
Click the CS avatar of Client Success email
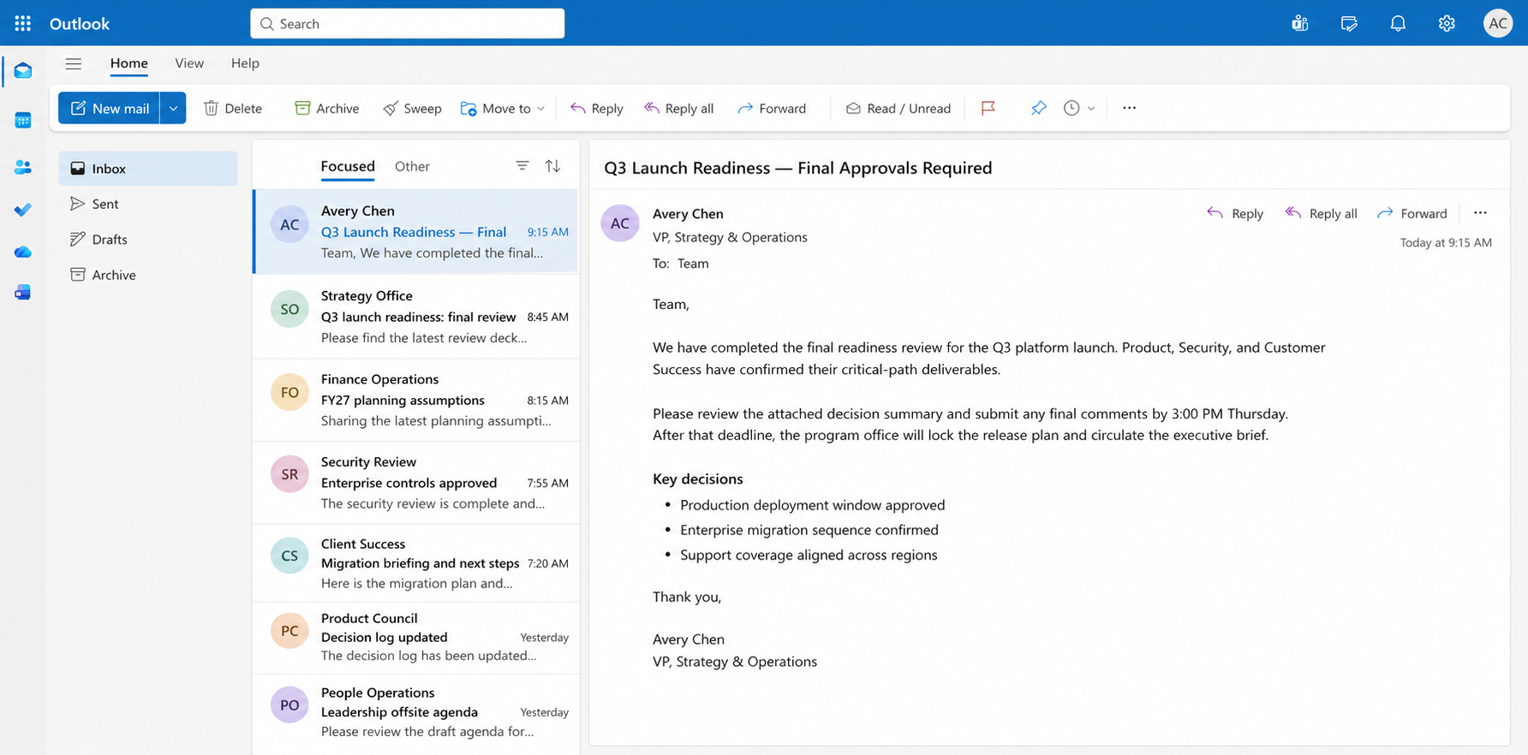(289, 556)
